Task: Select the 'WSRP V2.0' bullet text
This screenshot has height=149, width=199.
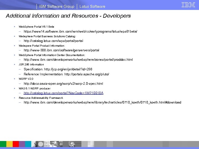Action: (x=26, y=79)
